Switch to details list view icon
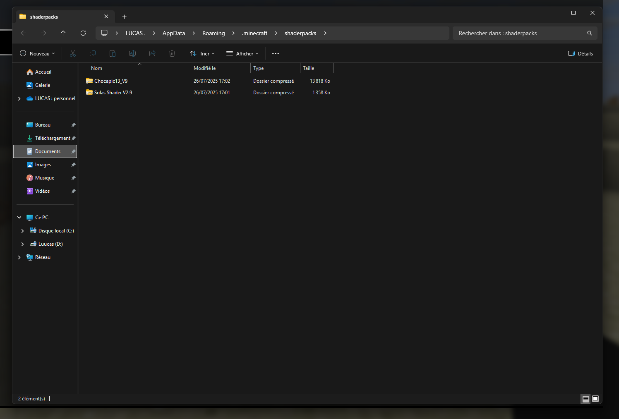Screen dimensions: 619x419 coord(585,399)
